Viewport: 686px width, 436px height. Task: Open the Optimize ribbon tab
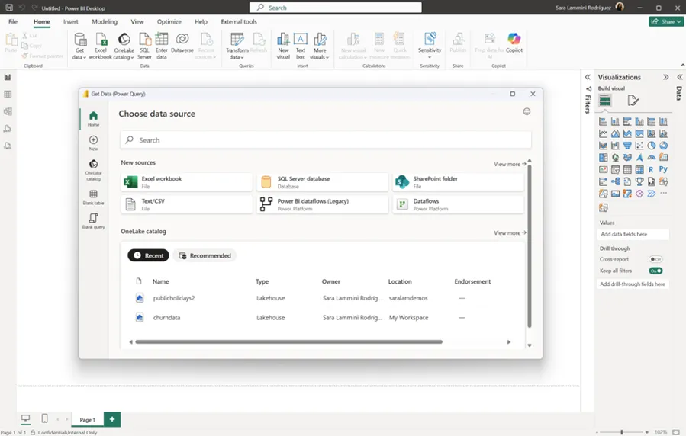pyautogui.click(x=169, y=21)
